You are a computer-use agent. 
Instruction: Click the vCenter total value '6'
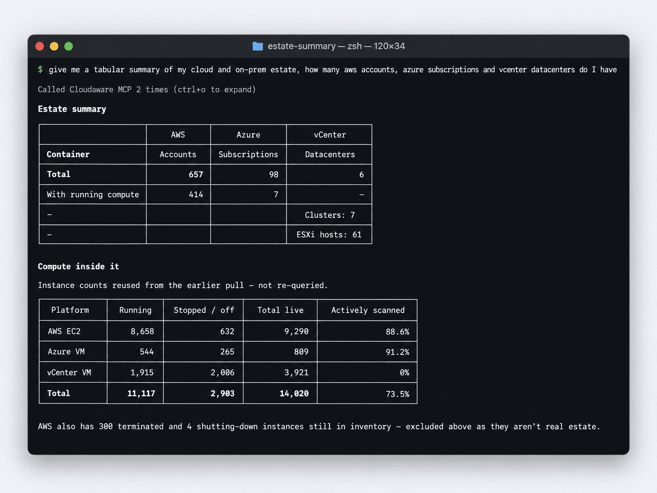[362, 175]
